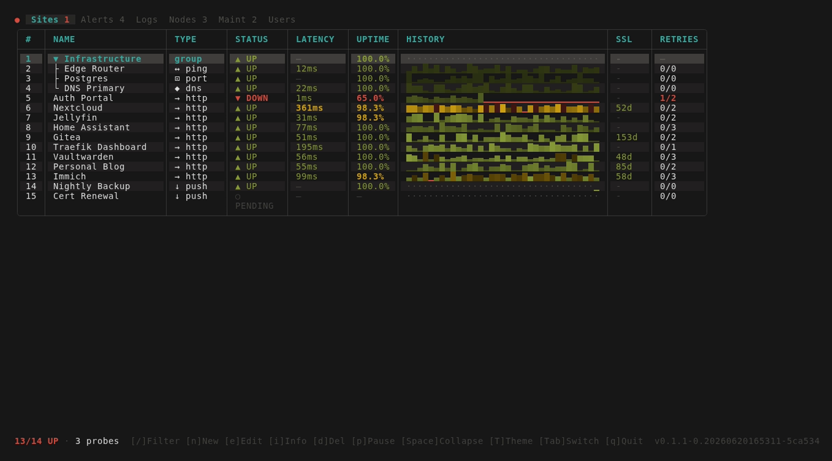Click the HISTORY column header
The width and height of the screenshot is (832, 461).
click(x=426, y=40)
